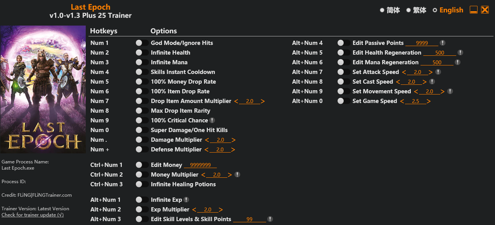Click the Options column header
The image size is (495, 225).
pos(164,31)
